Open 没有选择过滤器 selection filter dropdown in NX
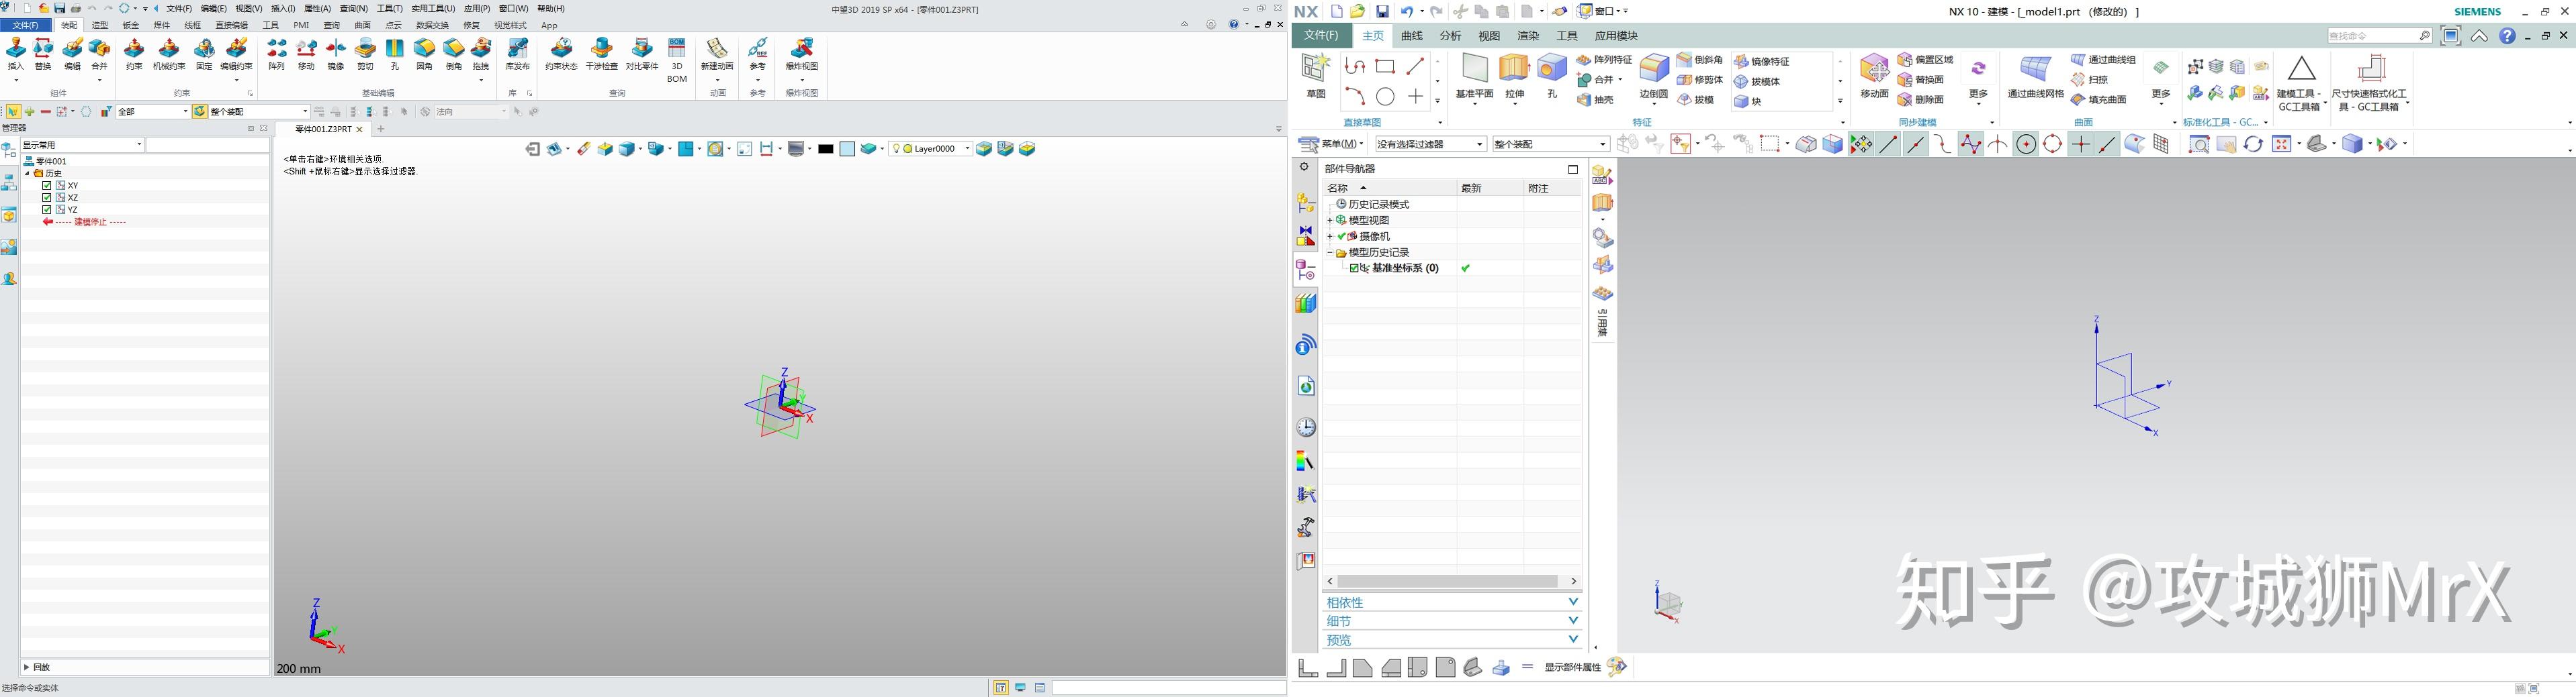Image resolution: width=2576 pixels, height=697 pixels. (1431, 145)
